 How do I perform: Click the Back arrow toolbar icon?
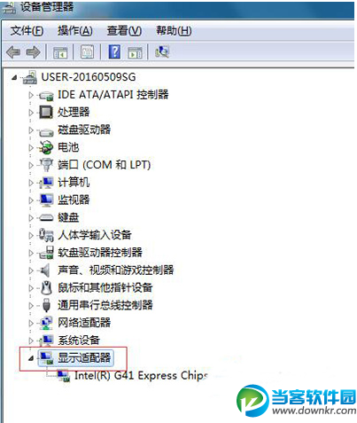(x=13, y=52)
